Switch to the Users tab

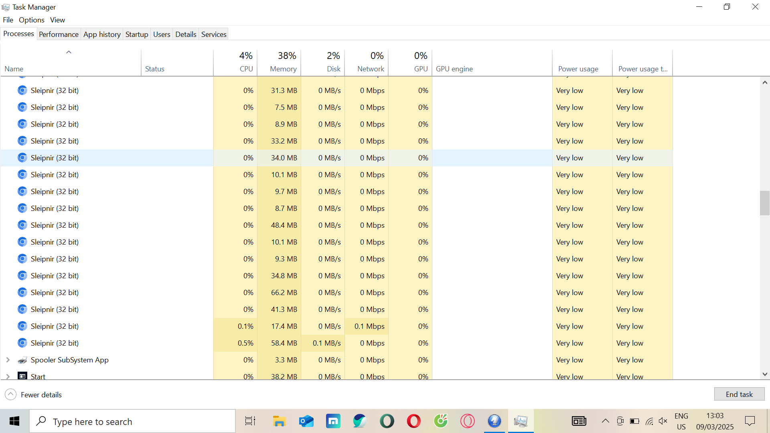tap(162, 34)
